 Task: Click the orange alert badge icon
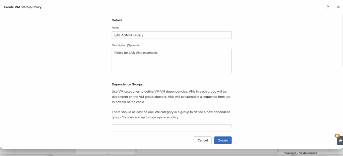point(337,136)
